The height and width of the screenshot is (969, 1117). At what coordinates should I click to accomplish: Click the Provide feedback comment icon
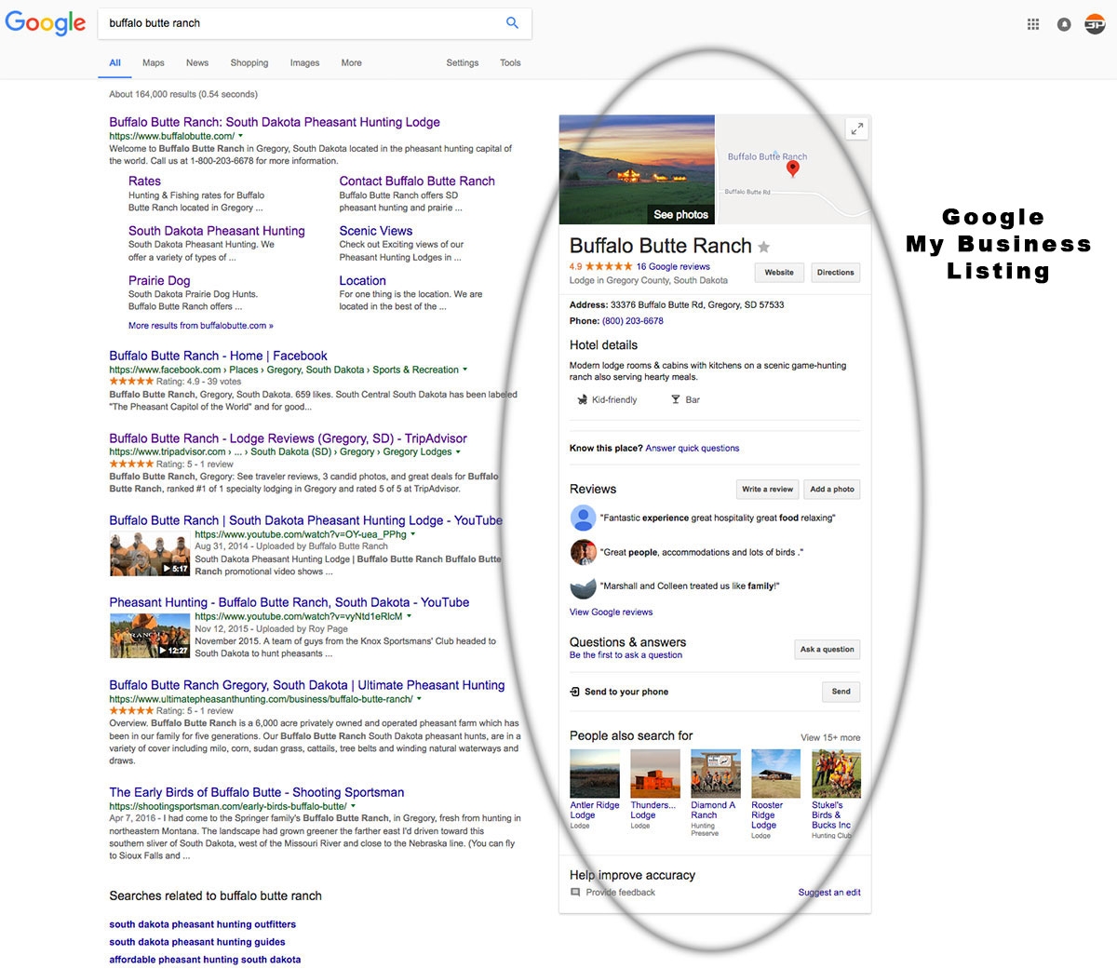point(575,892)
